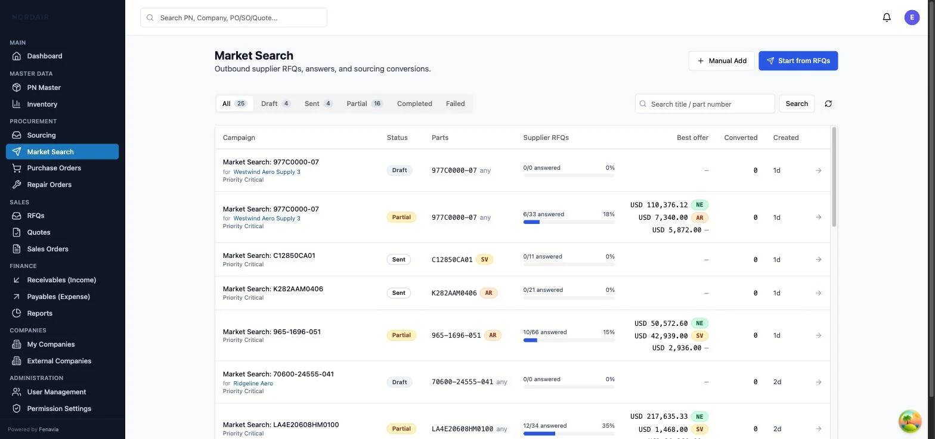
Task: Click the NORDAIR logo in sidebar
Action: point(30,17)
